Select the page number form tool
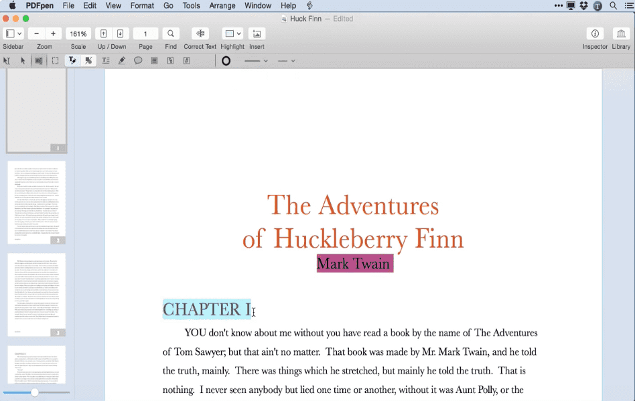Screen dimensions: 635x401 [187, 61]
